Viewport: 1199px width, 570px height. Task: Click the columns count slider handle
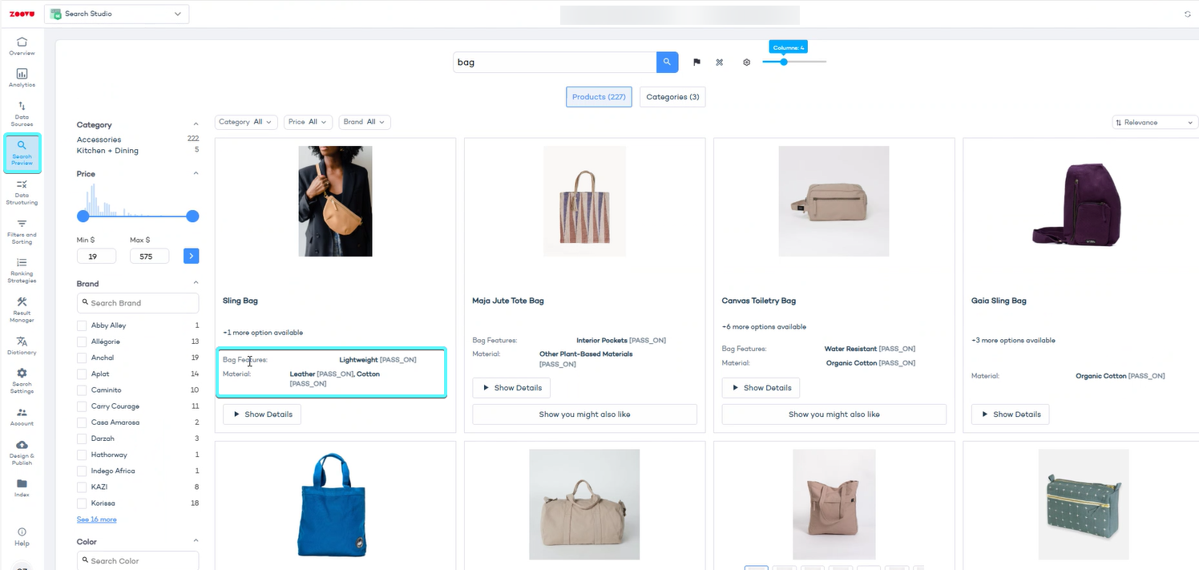click(x=784, y=62)
